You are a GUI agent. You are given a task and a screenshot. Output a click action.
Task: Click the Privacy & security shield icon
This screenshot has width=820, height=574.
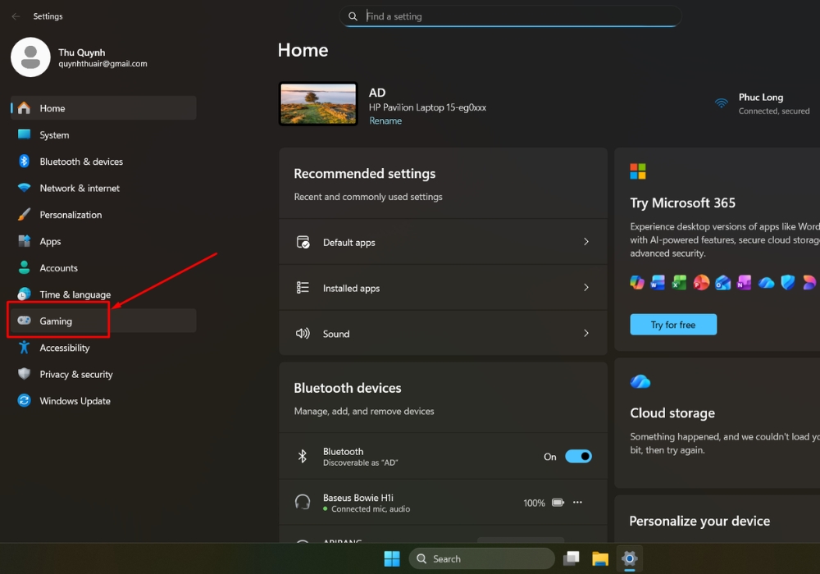(x=24, y=374)
